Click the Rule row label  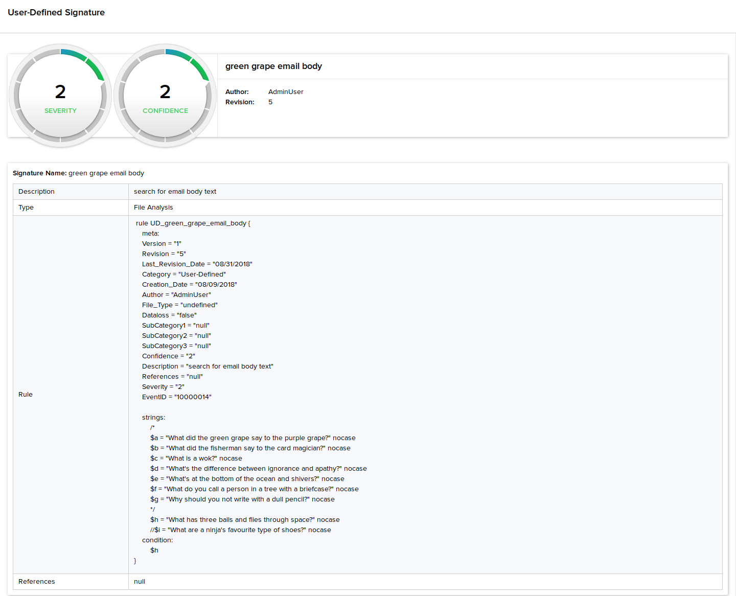pos(26,395)
